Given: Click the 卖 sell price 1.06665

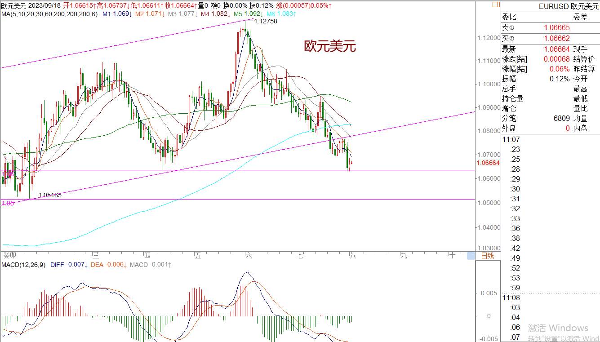Looking at the screenshot, I should tap(557, 28).
